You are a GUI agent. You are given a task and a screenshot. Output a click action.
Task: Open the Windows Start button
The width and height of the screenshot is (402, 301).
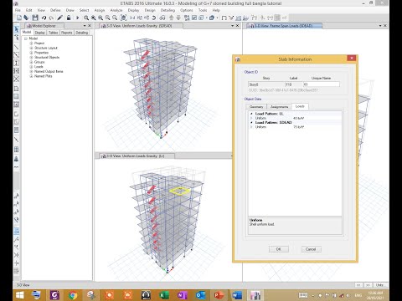coord(20,295)
